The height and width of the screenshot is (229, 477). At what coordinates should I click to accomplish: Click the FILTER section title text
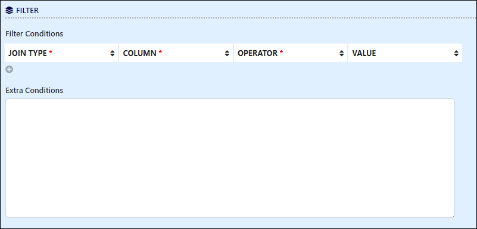tap(27, 10)
